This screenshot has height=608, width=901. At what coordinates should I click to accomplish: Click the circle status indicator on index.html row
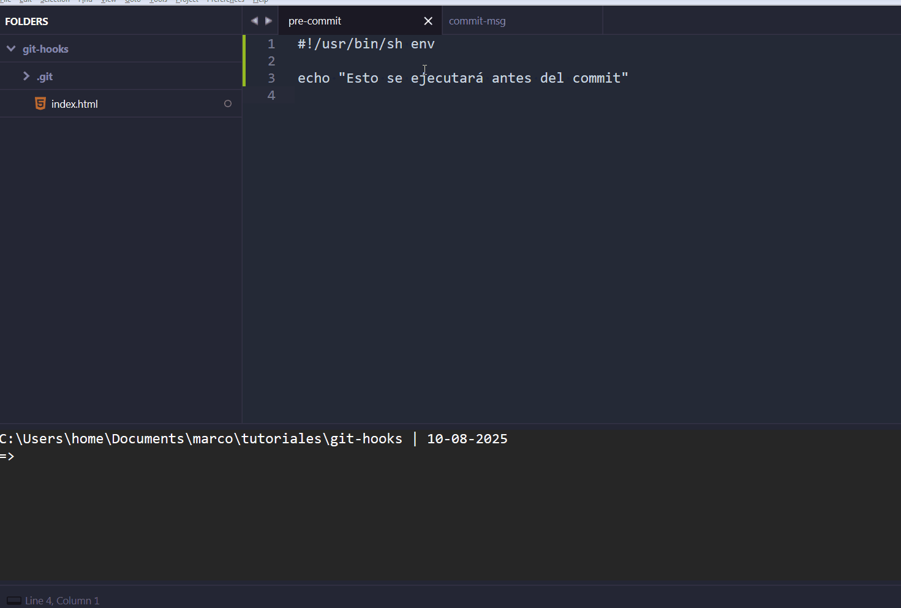point(228,103)
